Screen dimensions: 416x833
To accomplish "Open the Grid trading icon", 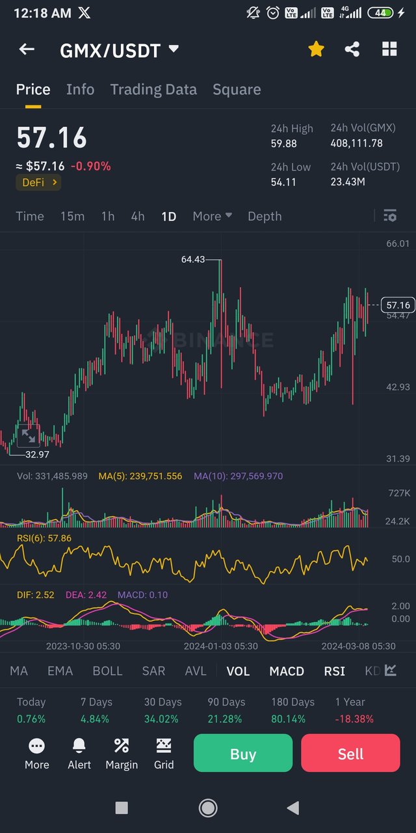I will (164, 746).
